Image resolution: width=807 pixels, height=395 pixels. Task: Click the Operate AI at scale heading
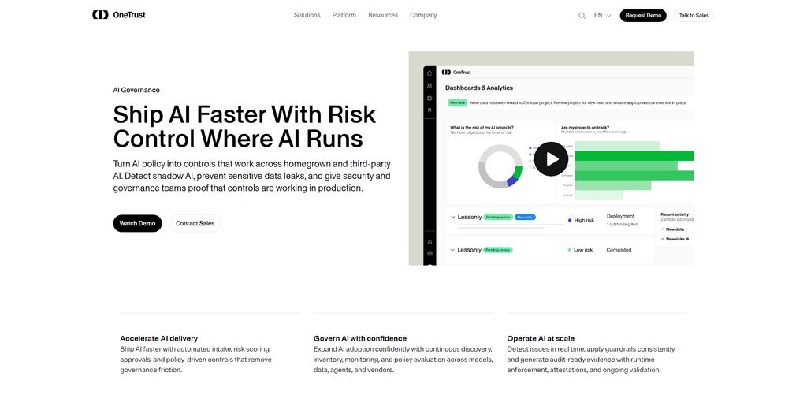coord(541,338)
